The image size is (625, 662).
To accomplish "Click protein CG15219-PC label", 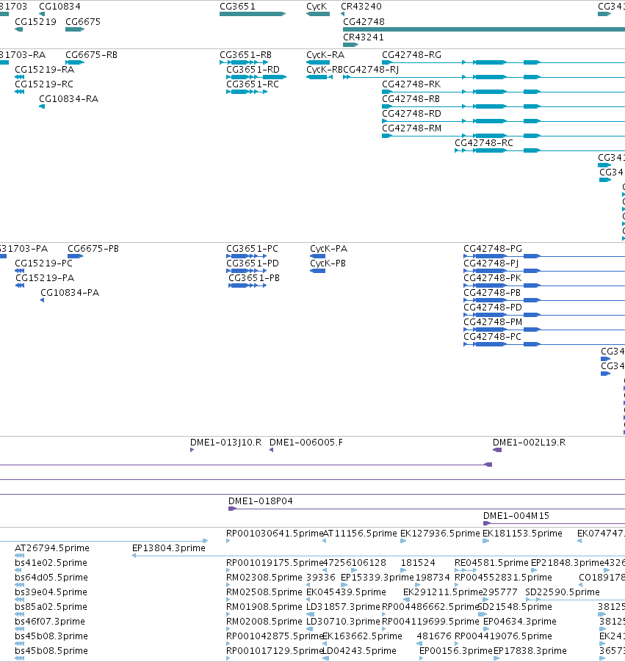I will tap(43, 263).
